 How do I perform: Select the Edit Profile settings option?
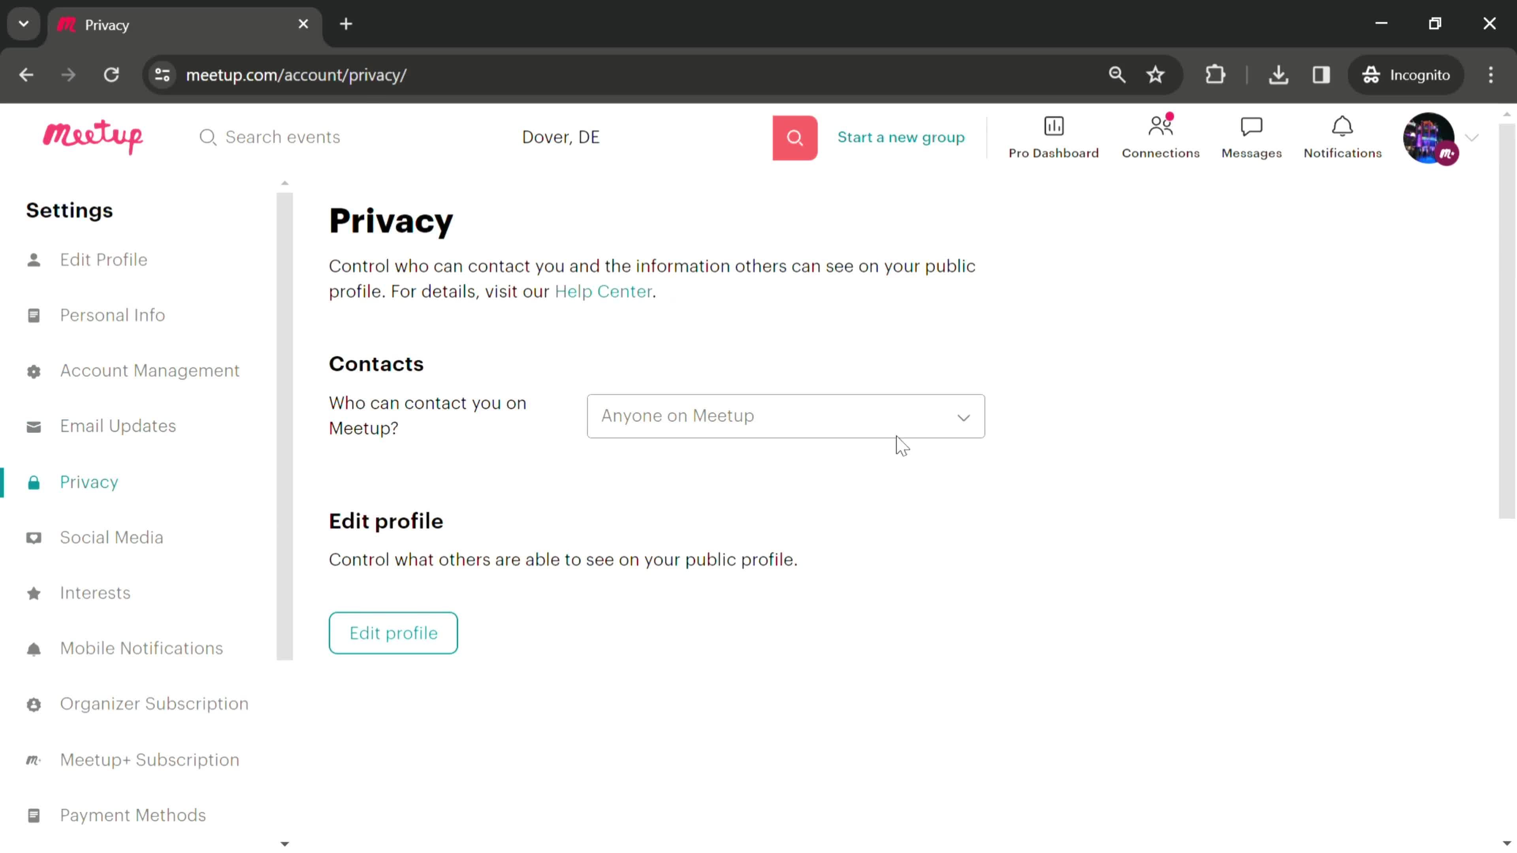coord(103,259)
